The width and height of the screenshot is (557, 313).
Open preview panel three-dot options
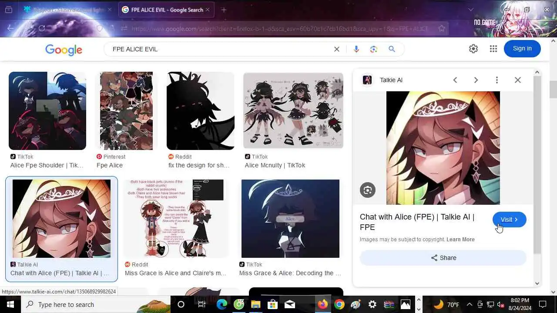pos(497,80)
